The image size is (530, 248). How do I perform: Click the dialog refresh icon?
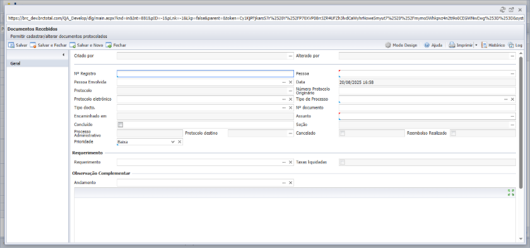tap(503, 10)
